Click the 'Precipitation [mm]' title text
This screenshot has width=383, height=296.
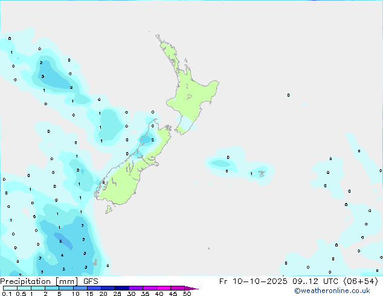click(39, 282)
